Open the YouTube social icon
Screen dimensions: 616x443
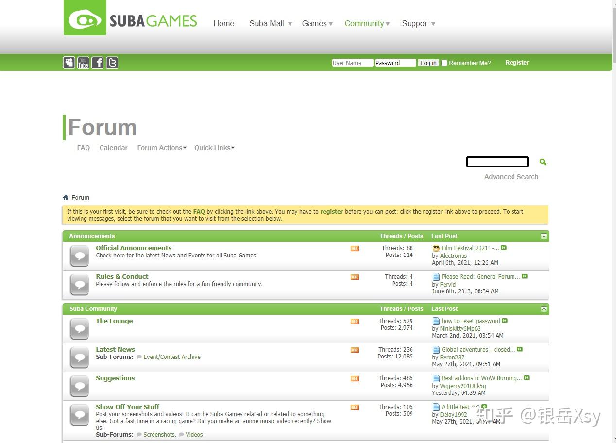click(83, 63)
